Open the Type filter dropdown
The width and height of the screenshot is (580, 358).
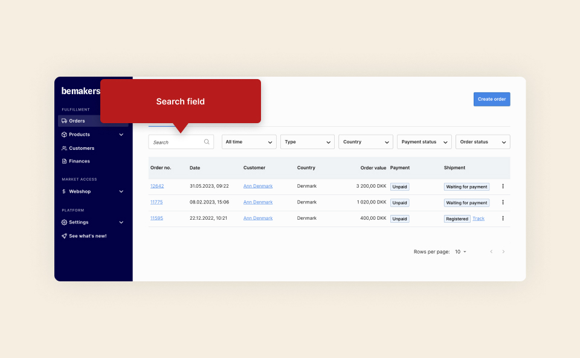coord(308,142)
